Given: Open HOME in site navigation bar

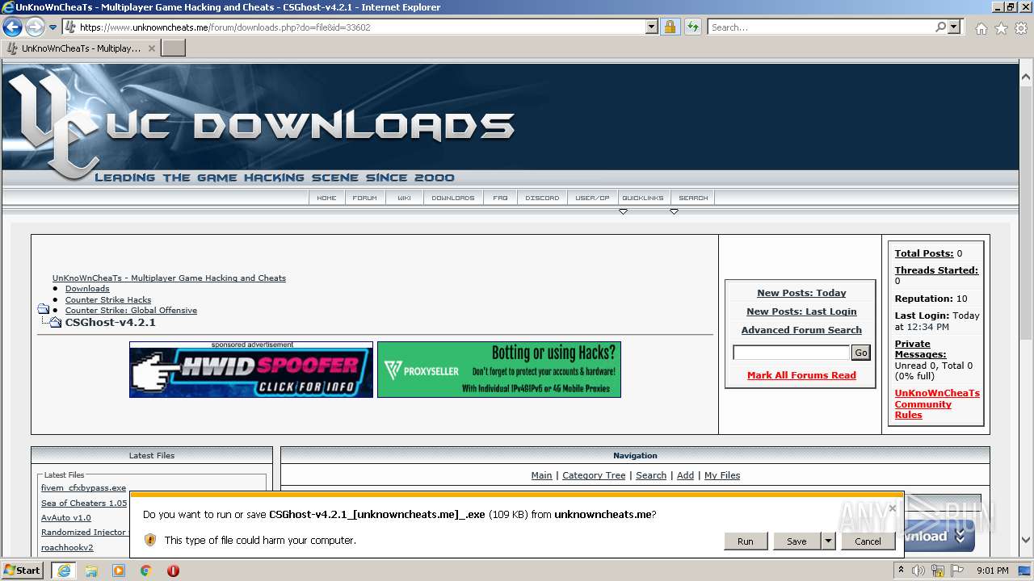Looking at the screenshot, I should click(326, 198).
